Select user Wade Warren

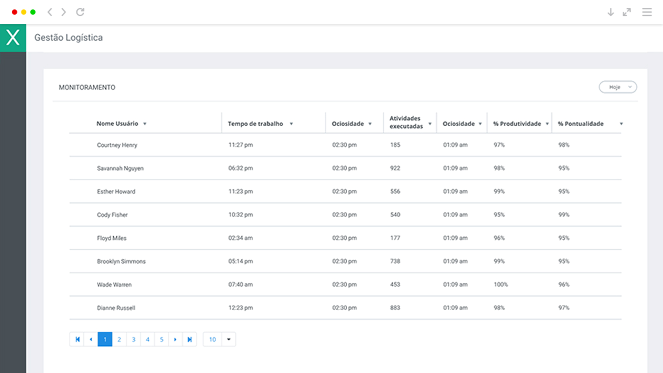pyautogui.click(x=114, y=284)
